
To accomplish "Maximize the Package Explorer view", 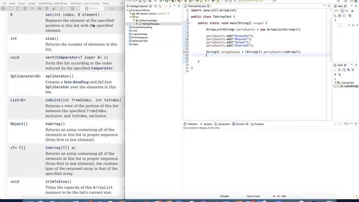I will pyautogui.click(x=179, y=6).
